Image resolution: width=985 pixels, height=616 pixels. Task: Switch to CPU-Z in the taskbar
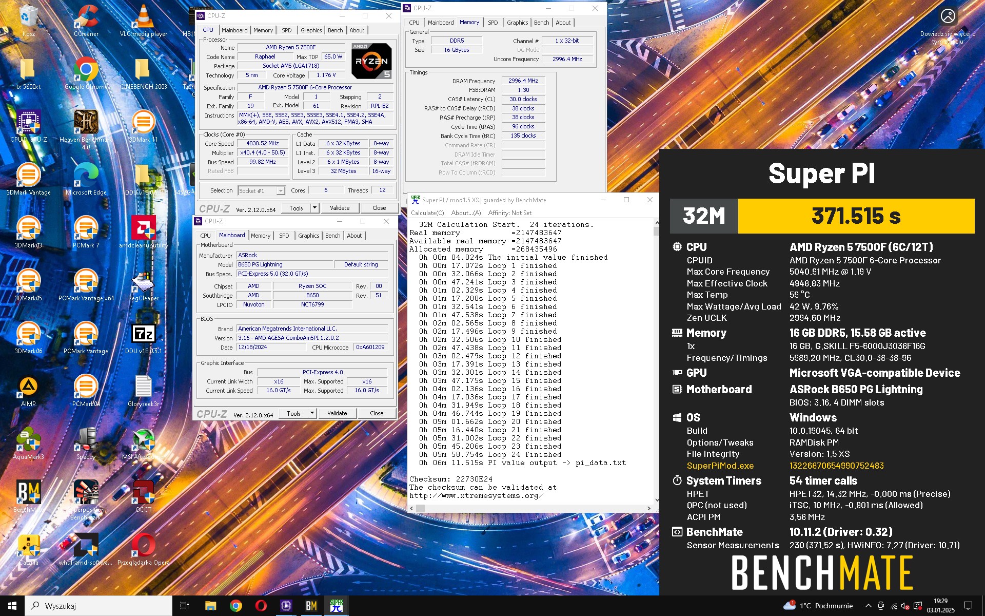pos(286,606)
